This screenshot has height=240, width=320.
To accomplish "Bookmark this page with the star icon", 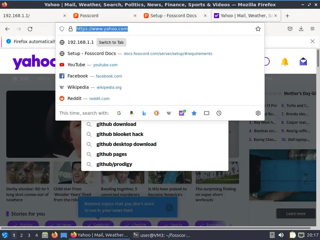I will [258, 29].
